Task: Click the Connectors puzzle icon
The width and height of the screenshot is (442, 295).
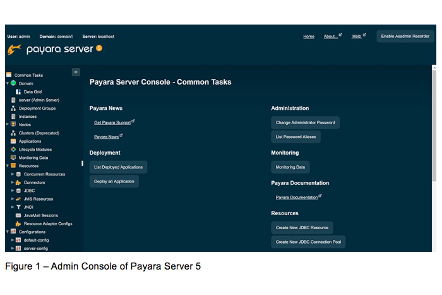Action: click(18, 182)
